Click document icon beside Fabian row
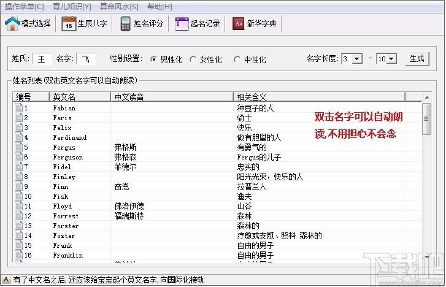Image resolution: width=446 pixels, height=287 pixels. tap(18, 108)
